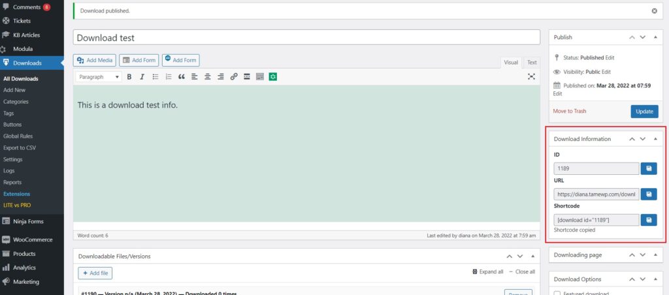
Task: Expand all downloadable file versions
Action: coord(488,272)
